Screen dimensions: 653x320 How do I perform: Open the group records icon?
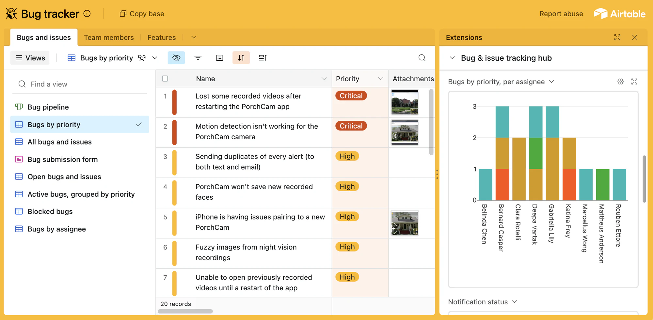[220, 58]
